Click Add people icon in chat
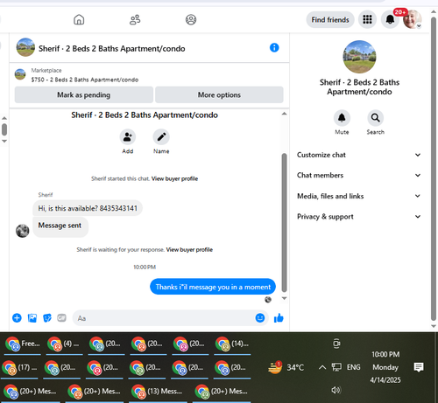Image resolution: width=438 pixels, height=403 pixels. (x=128, y=137)
